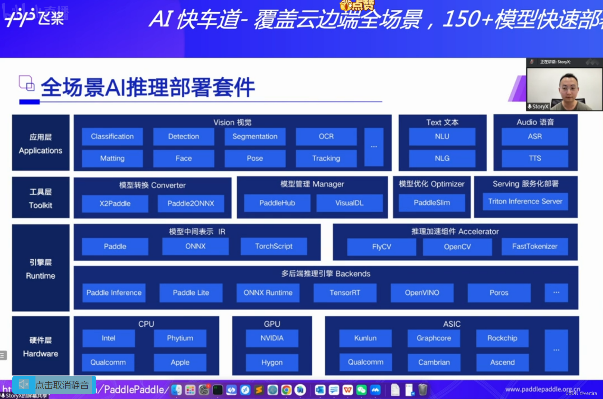Image resolution: width=603 pixels, height=399 pixels.
Task: Click StoryX's video thumbnail
Action: click(x=563, y=89)
